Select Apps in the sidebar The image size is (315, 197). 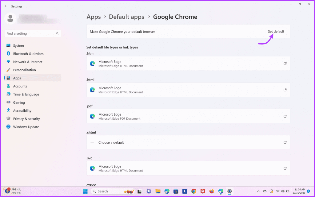33,78
